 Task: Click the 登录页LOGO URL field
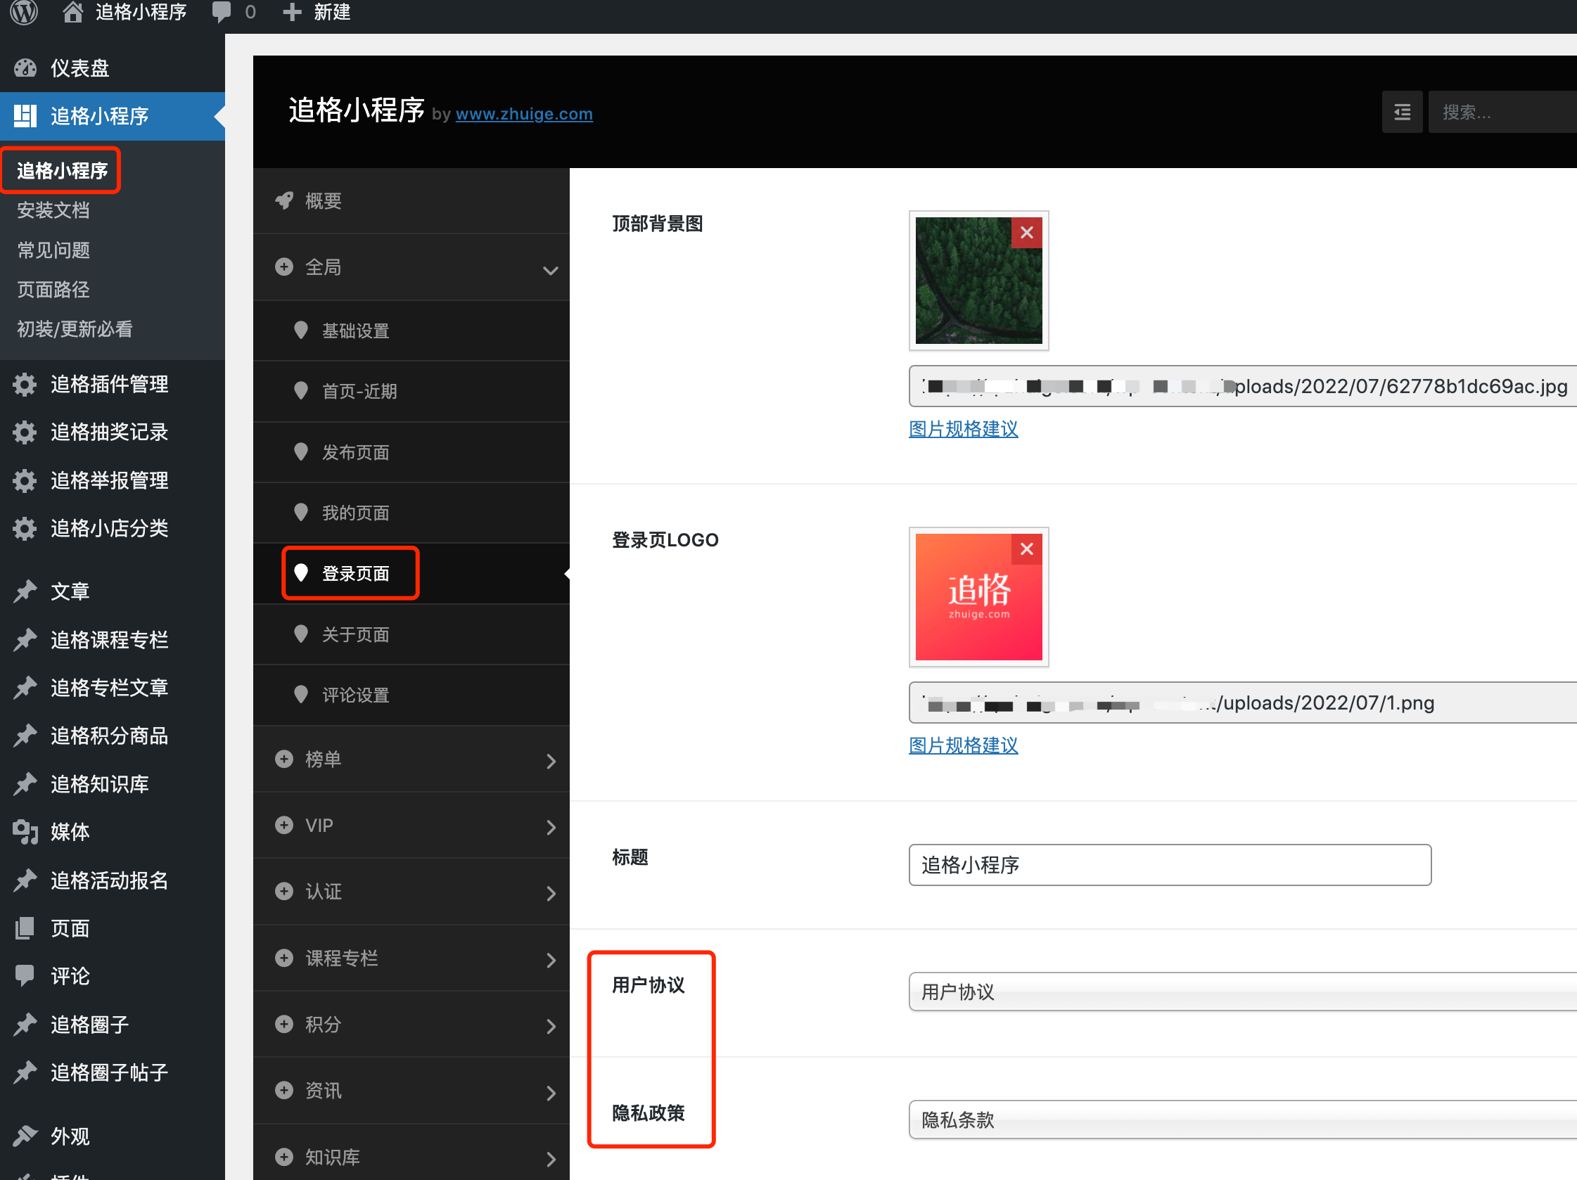click(x=1243, y=703)
